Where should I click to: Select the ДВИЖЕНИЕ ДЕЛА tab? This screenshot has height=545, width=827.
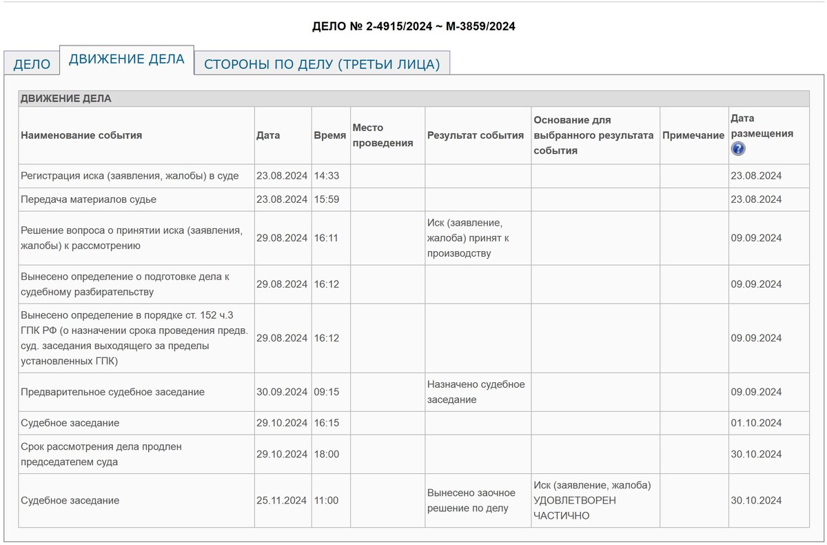coord(127,59)
